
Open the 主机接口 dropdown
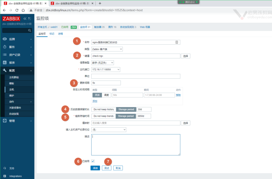click(x=106, y=69)
